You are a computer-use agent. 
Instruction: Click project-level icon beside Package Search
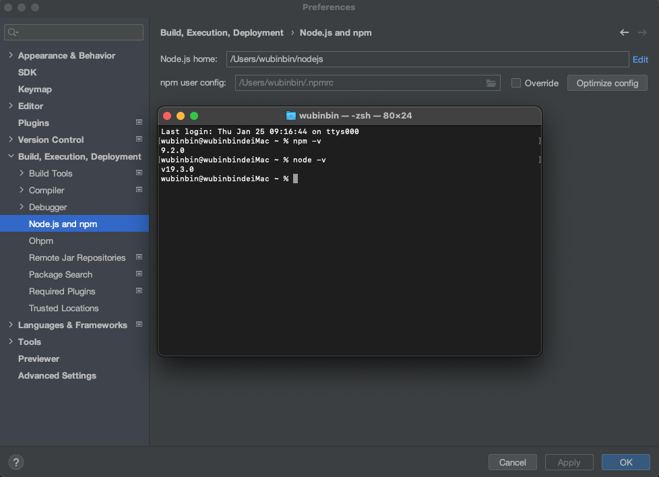139,274
